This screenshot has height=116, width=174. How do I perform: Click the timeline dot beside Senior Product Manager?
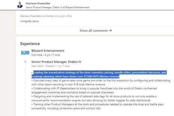pos(25,61)
